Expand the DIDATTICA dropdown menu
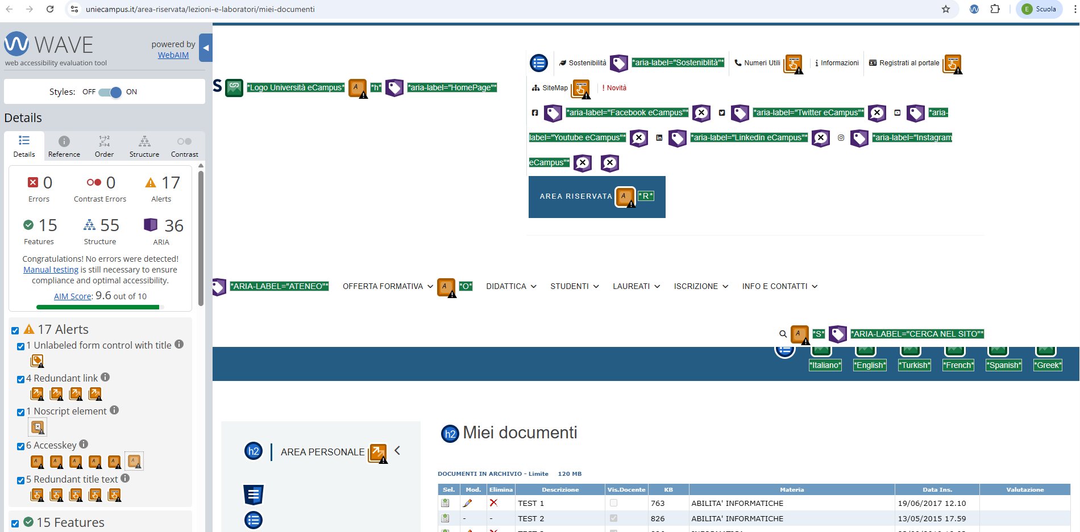This screenshot has width=1080, height=532. pos(511,287)
